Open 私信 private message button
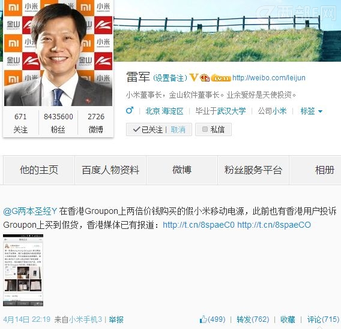Image resolution: width=341 pixels, height=329 pixels. (213, 129)
